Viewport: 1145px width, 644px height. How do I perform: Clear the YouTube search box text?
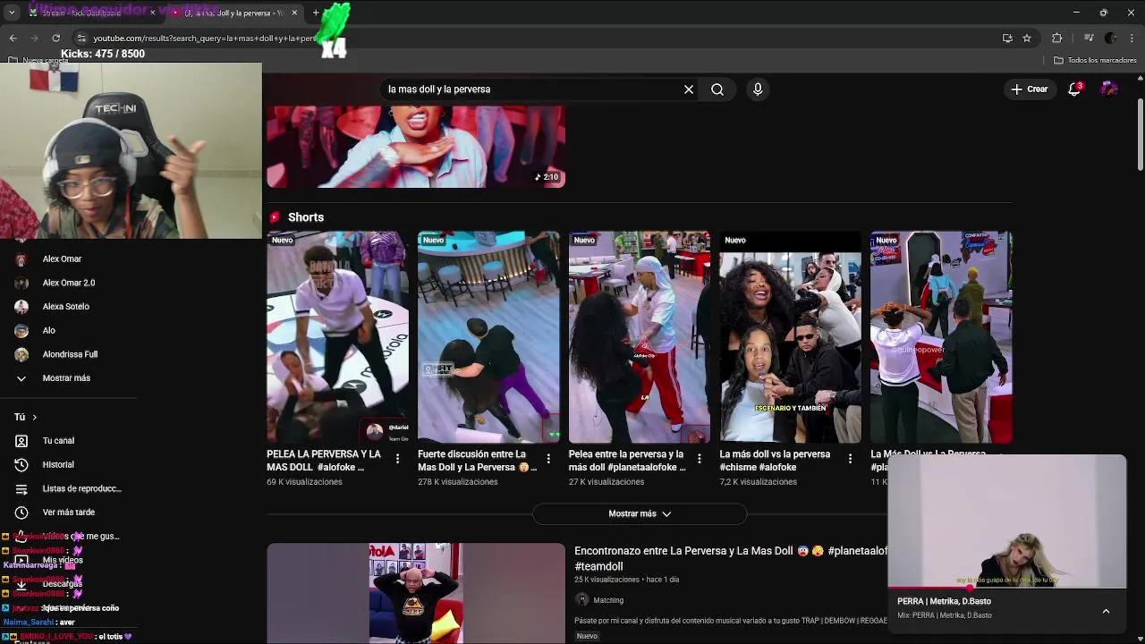point(689,89)
